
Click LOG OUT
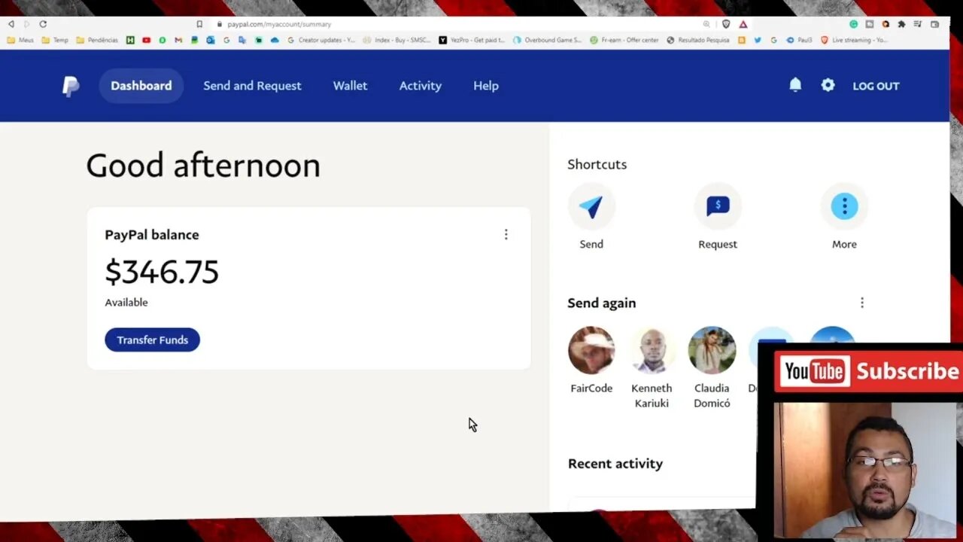point(876,86)
